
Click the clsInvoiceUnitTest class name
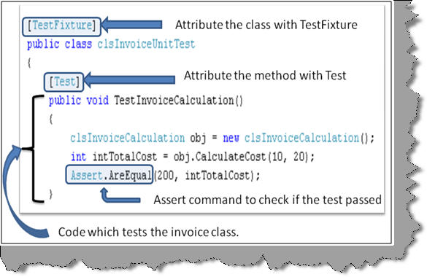(x=146, y=44)
